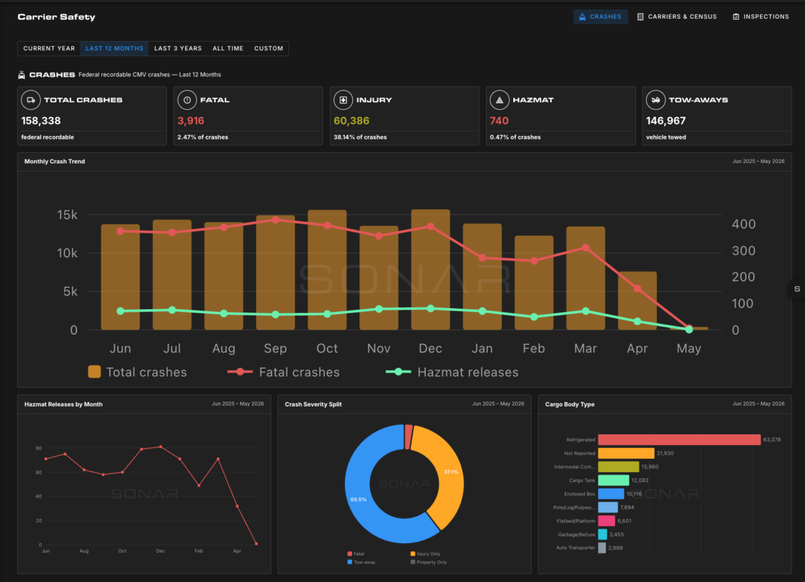Open the Inspections tab
This screenshot has width=805, height=582.
point(761,17)
